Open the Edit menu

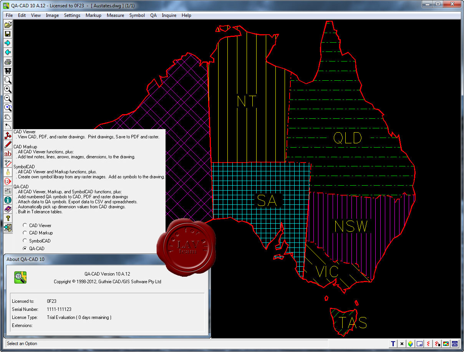coord(22,15)
